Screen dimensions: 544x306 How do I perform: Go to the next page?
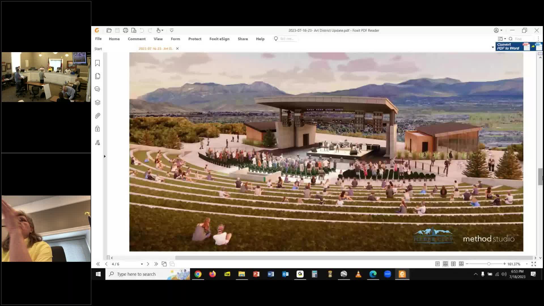click(x=148, y=264)
